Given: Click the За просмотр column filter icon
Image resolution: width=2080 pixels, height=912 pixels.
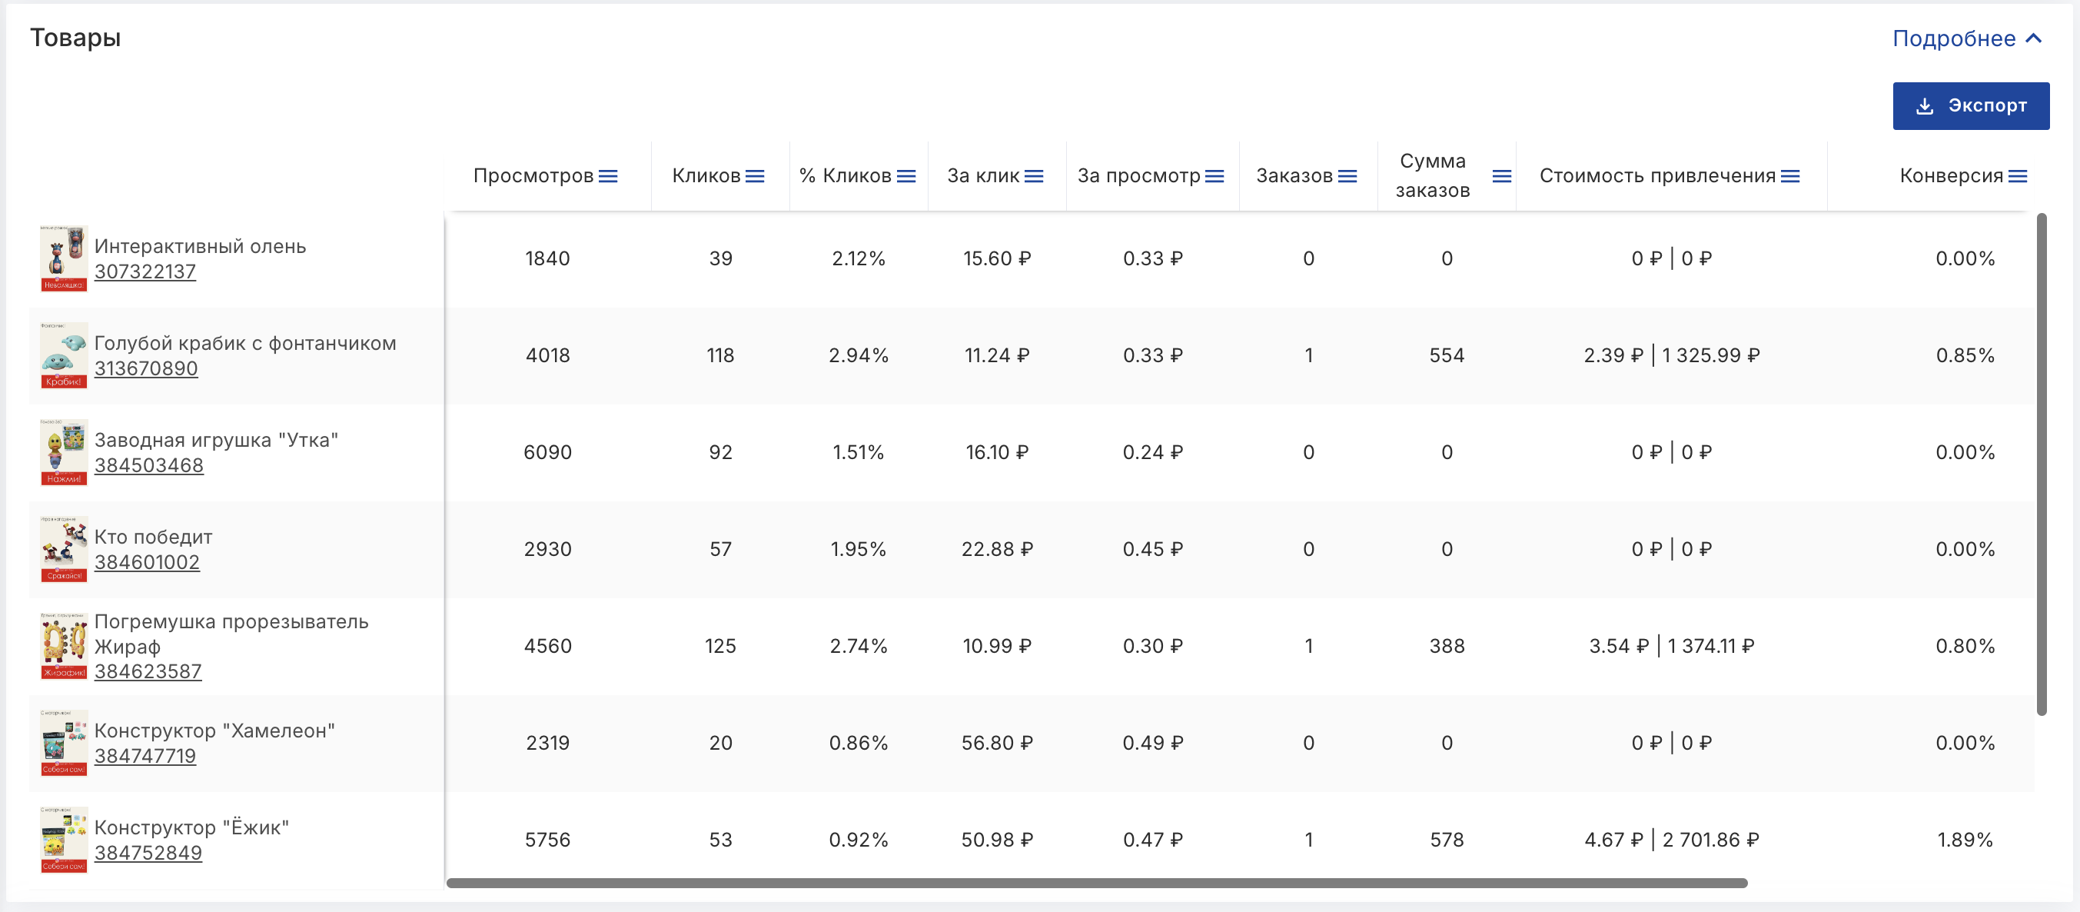Looking at the screenshot, I should click(1214, 176).
